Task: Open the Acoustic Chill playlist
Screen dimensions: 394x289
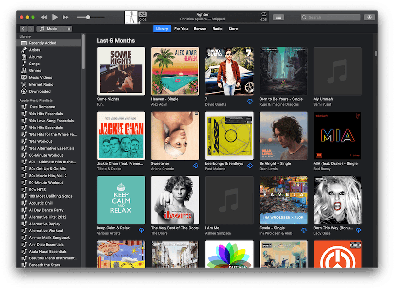Action: pos(49,203)
